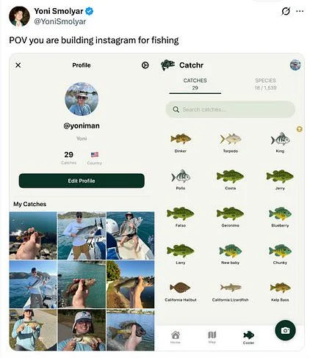Tap the camera button to add a catch
310x358 pixels.
[285, 330]
